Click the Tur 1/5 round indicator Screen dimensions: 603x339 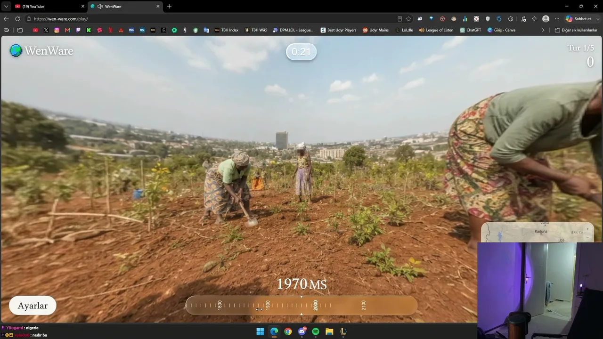tap(580, 48)
